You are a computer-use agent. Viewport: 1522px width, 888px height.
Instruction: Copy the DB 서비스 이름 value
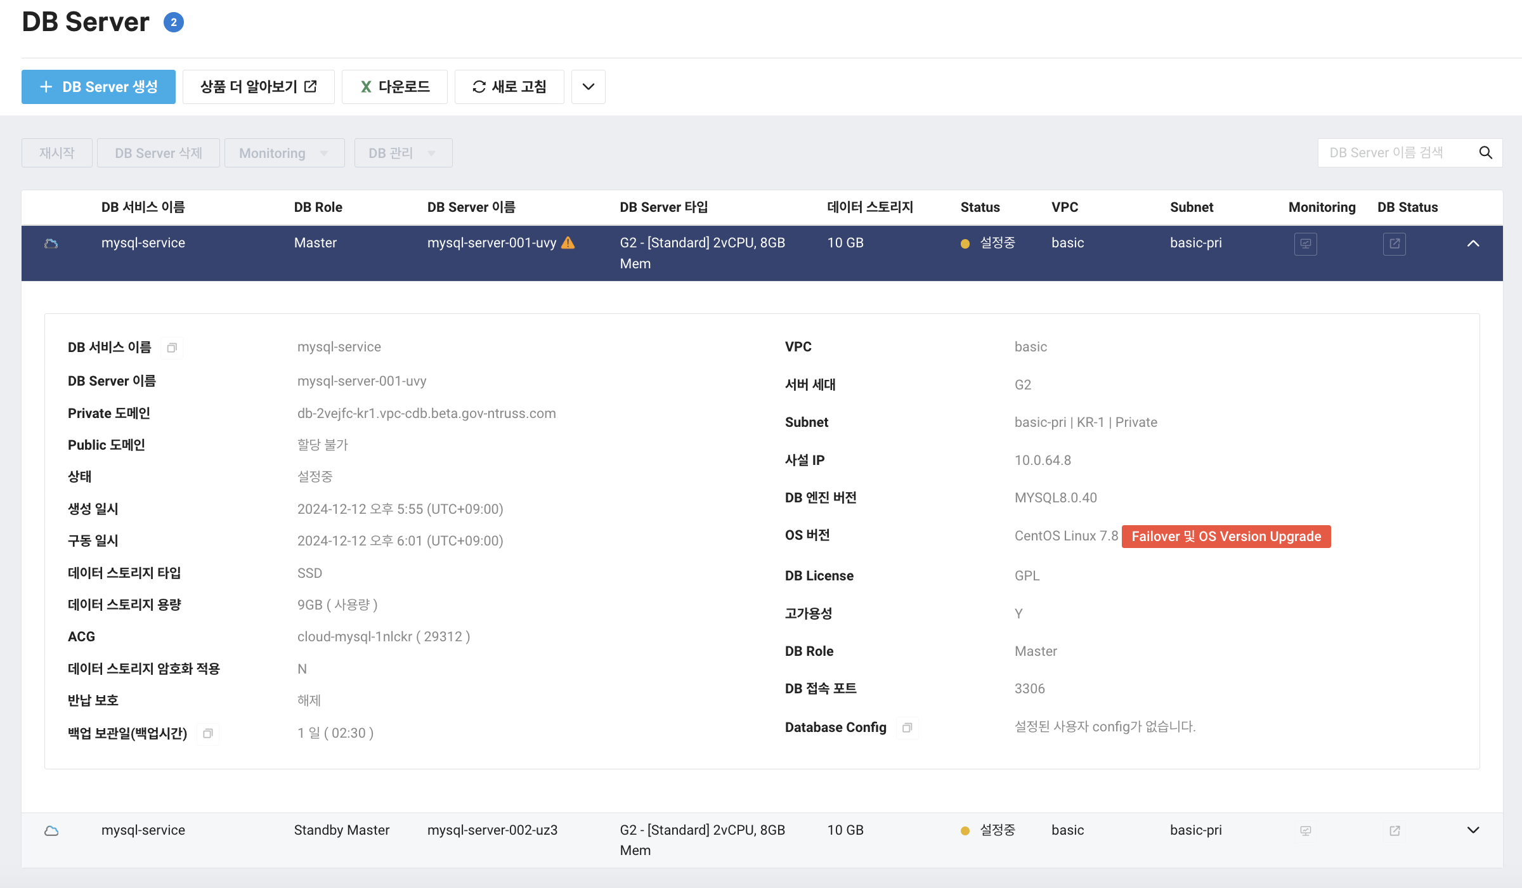point(171,348)
